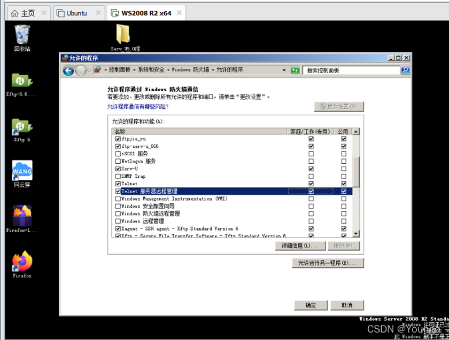The image size is (449, 340).
Task: Expand the Windows 防火墙 breadcrumb arrow
Action: 213,70
